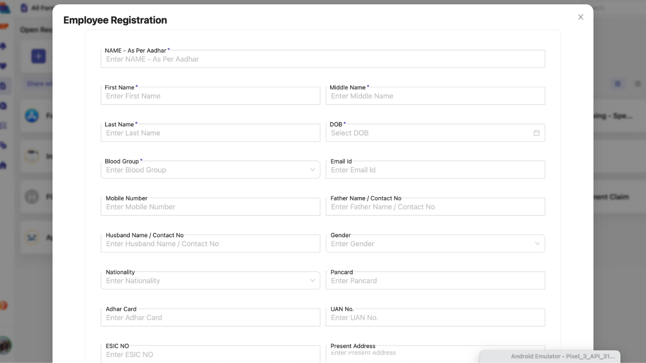This screenshot has height=363, width=646.
Task: Click the NAME - As Per Aadhar field
Action: pos(323,59)
